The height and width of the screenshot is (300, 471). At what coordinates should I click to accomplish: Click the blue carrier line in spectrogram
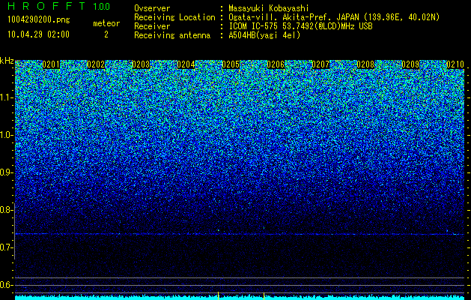[240, 234]
